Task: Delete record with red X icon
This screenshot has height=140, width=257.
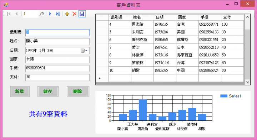Action: coord(75,14)
